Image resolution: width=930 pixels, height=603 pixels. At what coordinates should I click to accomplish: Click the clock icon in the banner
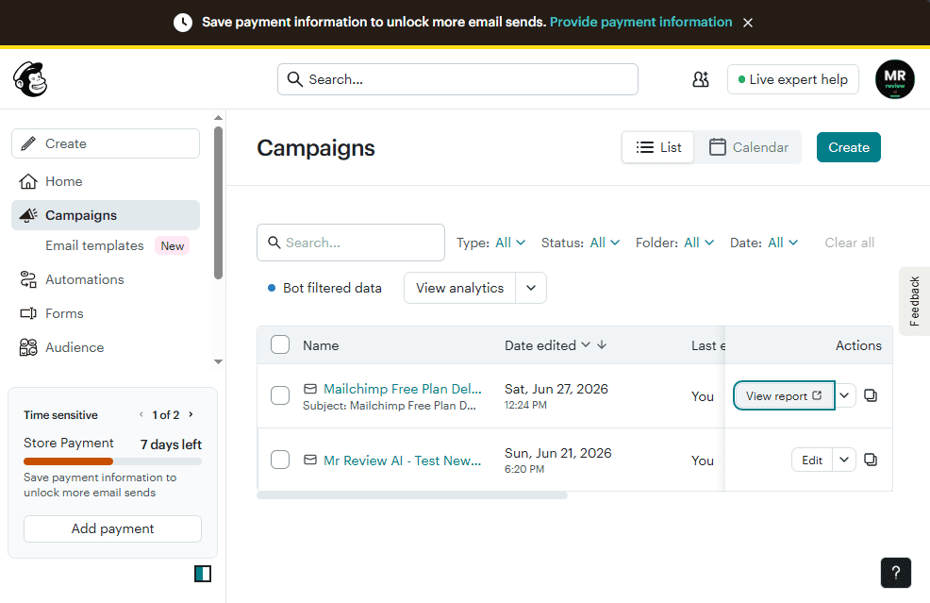point(183,23)
